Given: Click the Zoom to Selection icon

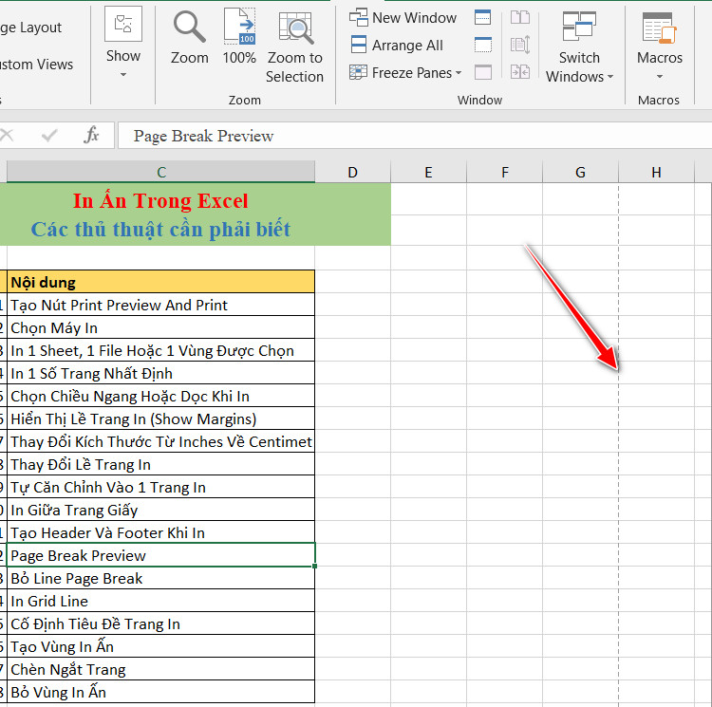Looking at the screenshot, I should (x=294, y=28).
